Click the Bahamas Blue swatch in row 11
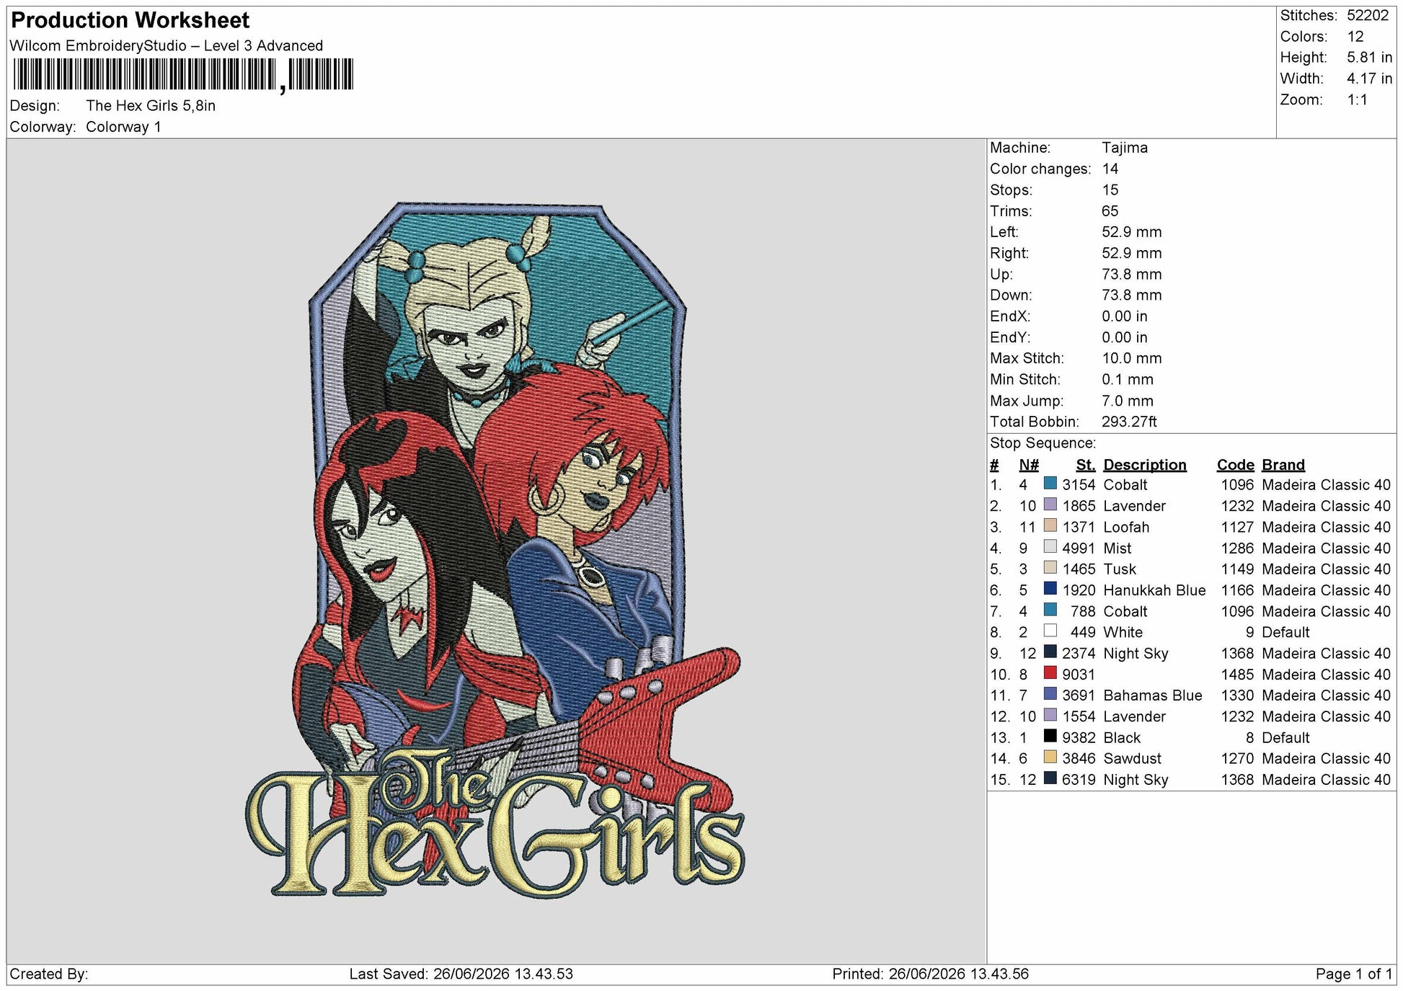Image resolution: width=1403 pixels, height=991 pixels. point(1050,694)
